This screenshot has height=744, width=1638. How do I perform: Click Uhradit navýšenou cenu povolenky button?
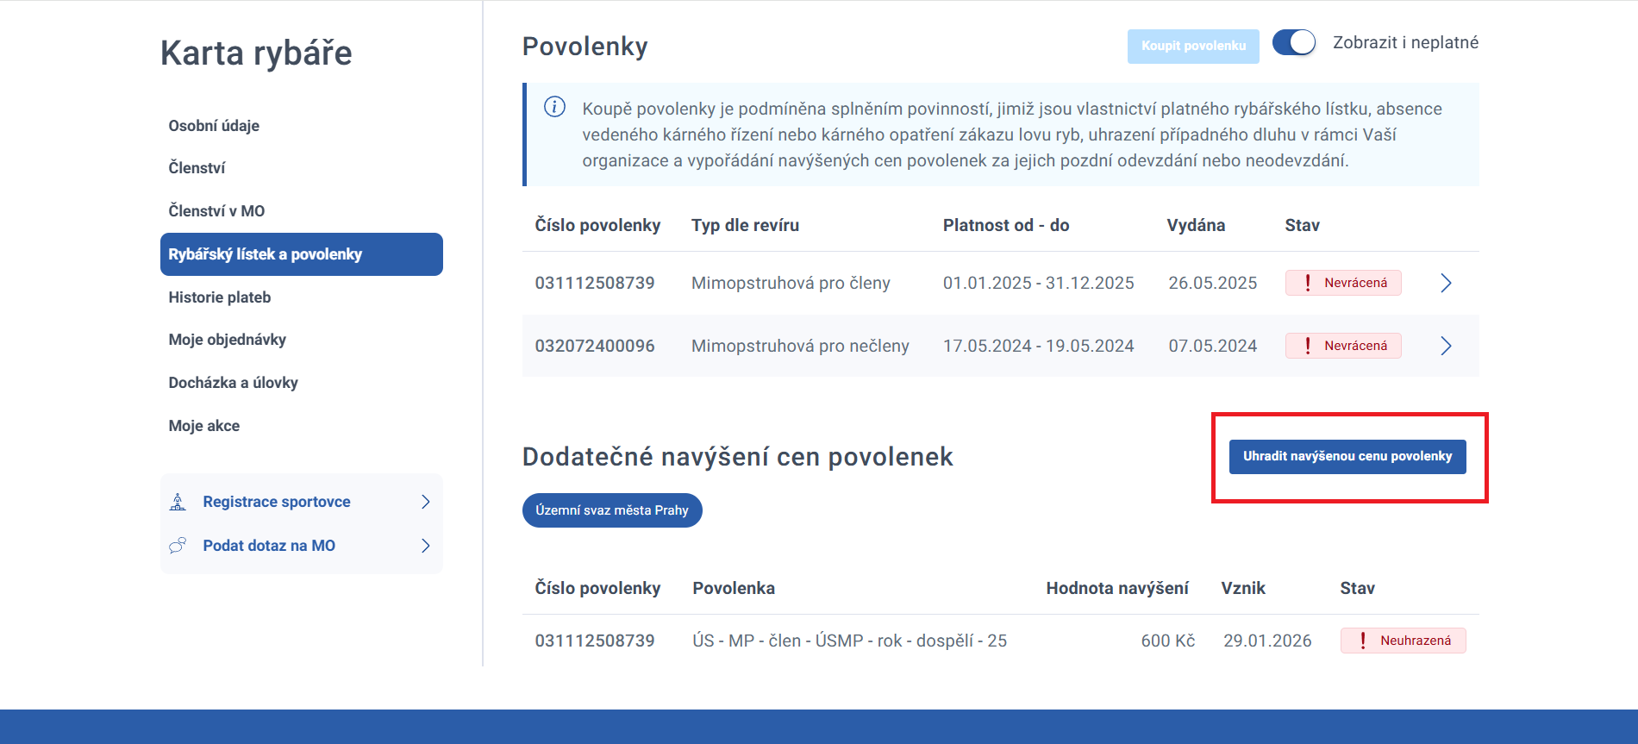tap(1347, 456)
